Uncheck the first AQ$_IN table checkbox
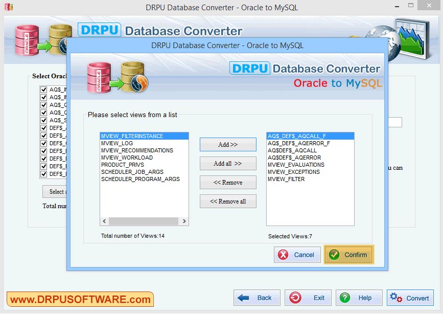 point(44,89)
